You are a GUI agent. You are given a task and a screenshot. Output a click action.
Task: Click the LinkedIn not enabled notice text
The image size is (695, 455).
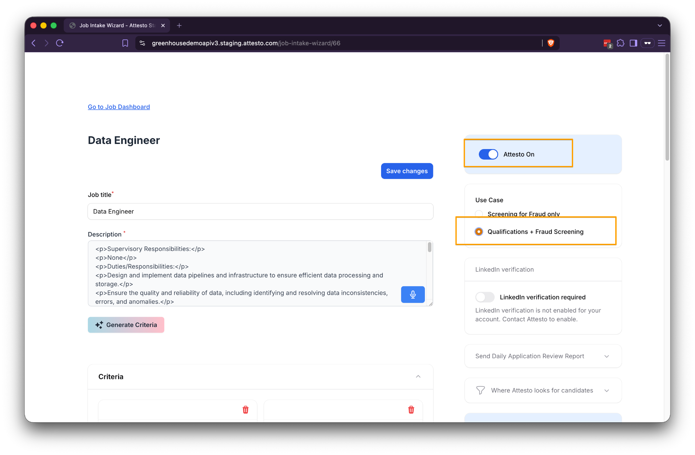coord(538,315)
